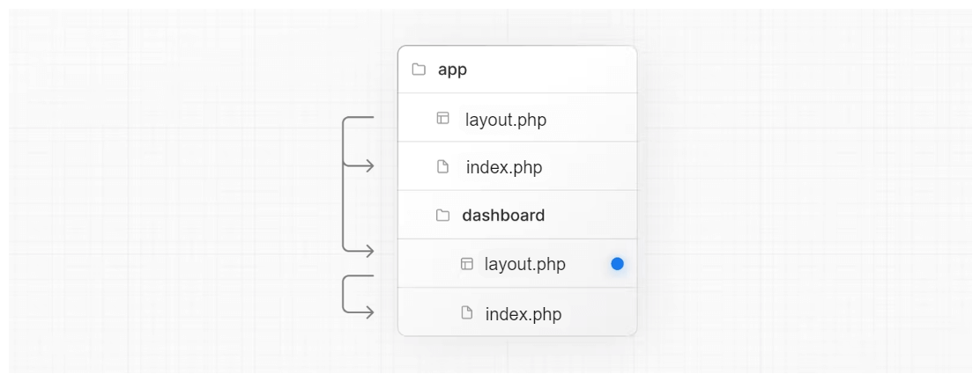
Task: Click the layout icon beside root layout.php
Action: [443, 118]
